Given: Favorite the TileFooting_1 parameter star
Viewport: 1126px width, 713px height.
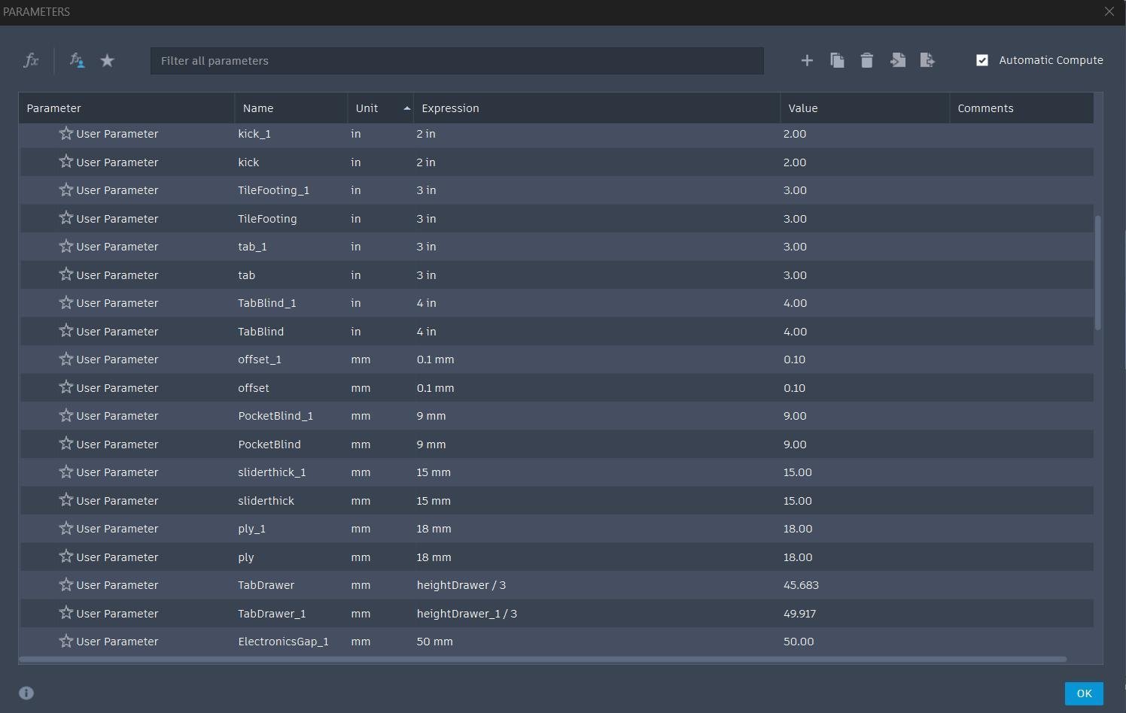Looking at the screenshot, I should [x=66, y=190].
